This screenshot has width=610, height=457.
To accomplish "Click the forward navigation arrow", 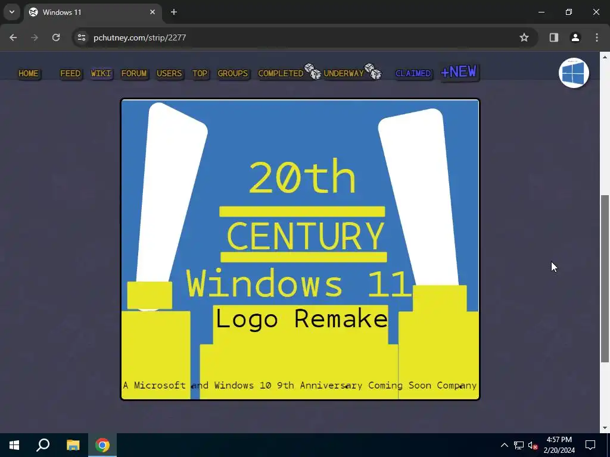I will click(35, 37).
